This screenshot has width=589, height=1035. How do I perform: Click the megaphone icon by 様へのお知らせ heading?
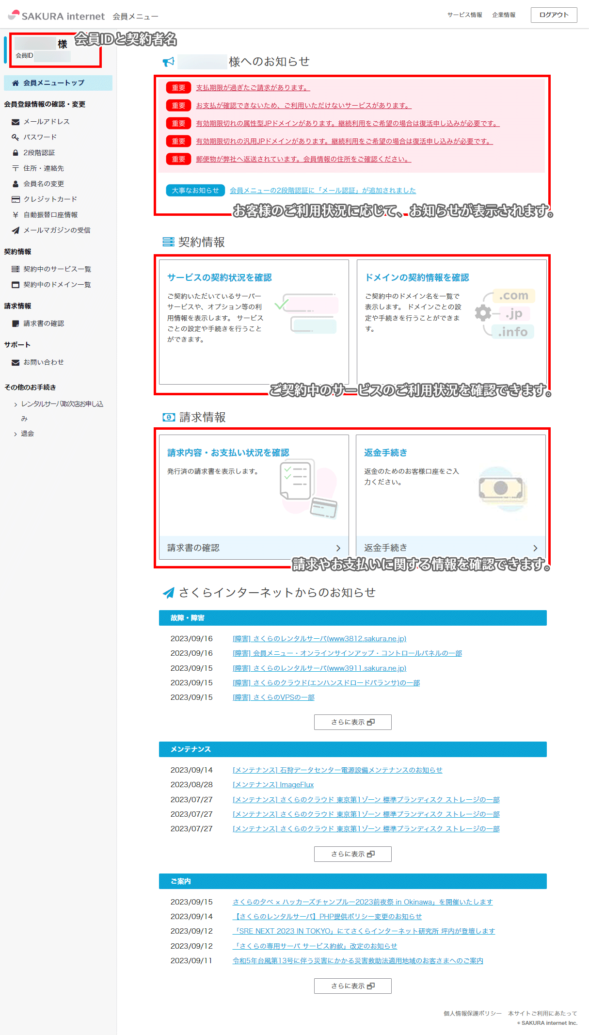pyautogui.click(x=168, y=62)
